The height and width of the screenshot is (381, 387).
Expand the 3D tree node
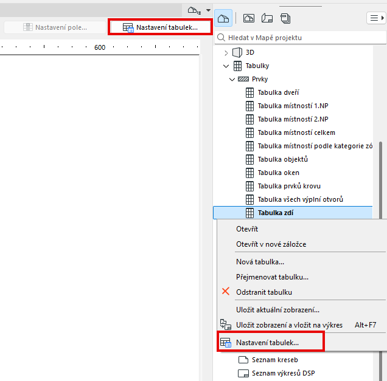[226, 52]
